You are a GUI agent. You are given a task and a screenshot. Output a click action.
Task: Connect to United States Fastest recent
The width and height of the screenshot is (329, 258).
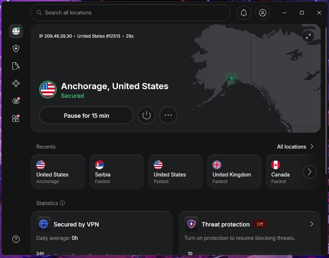176,172
